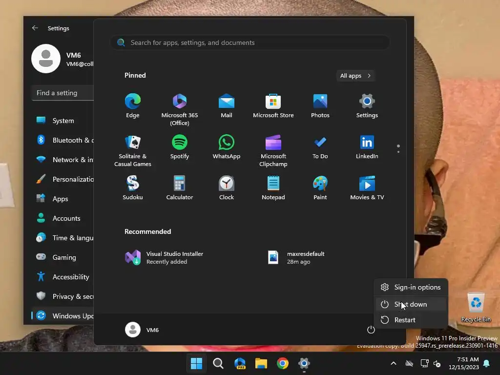Choose Sign-in options in power menu

coord(411,287)
